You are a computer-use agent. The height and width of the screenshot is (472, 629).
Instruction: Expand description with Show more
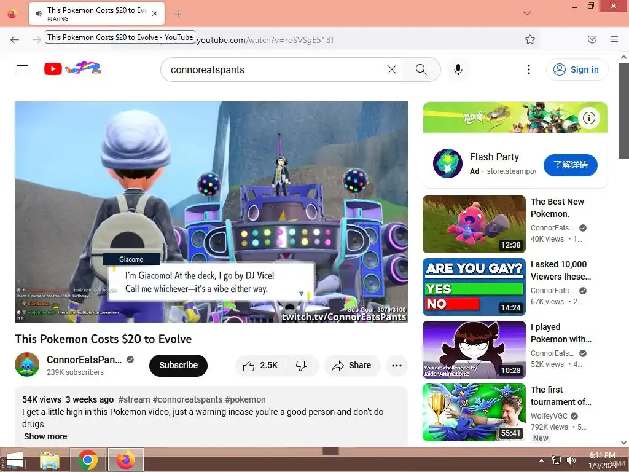coord(45,436)
